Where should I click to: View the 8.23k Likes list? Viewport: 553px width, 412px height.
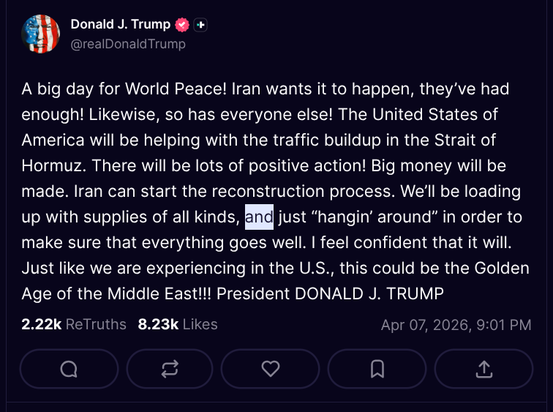point(177,323)
